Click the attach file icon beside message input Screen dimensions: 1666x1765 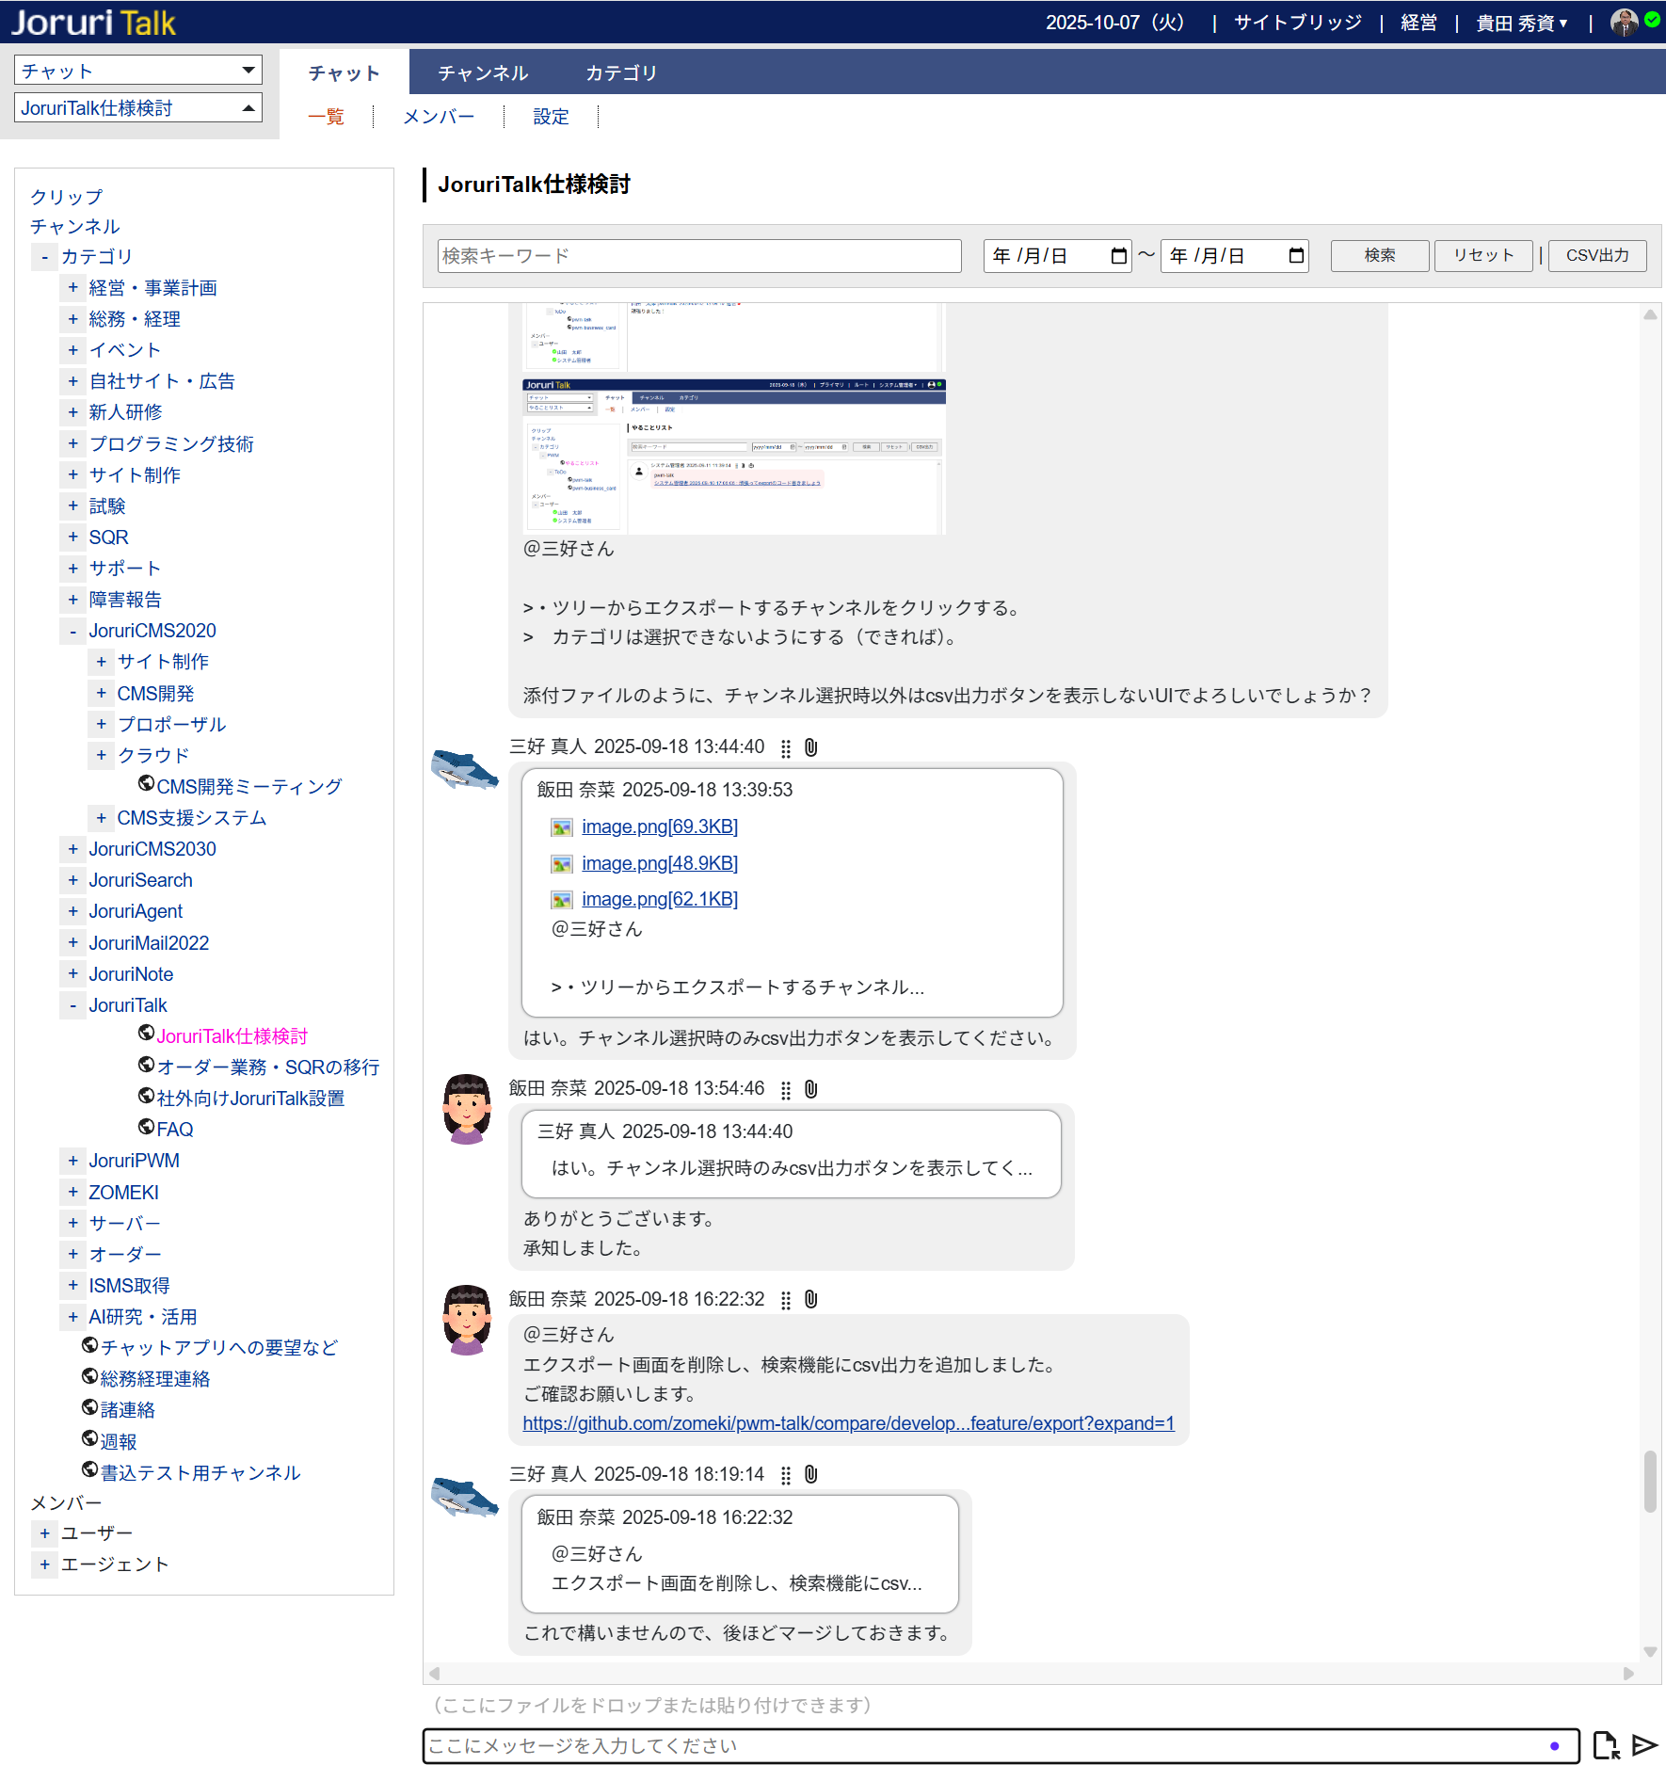pos(1606,1745)
